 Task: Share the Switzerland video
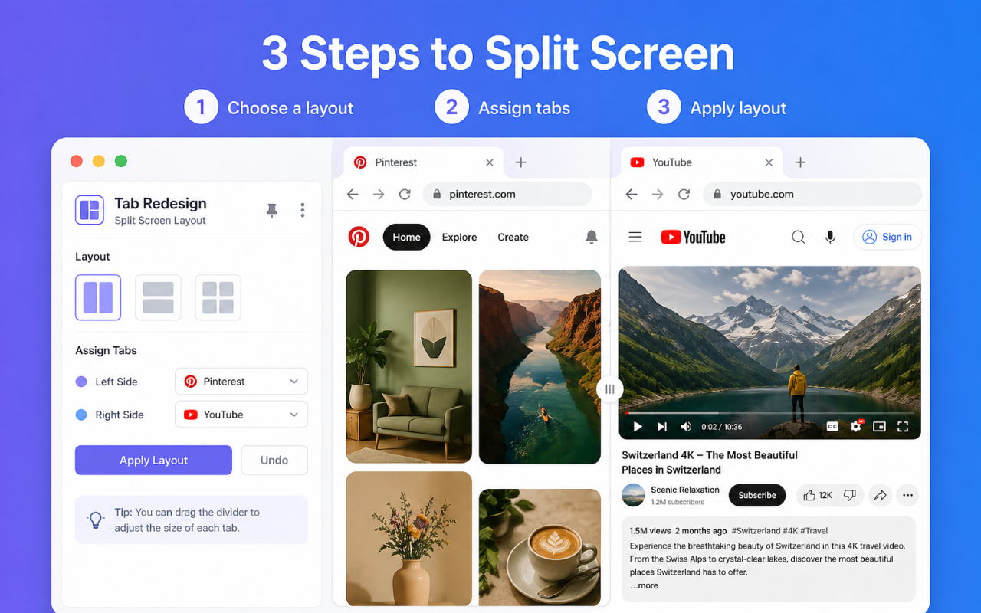(x=881, y=495)
